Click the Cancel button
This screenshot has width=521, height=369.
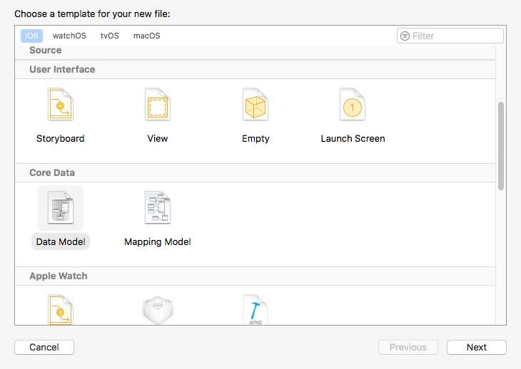(44, 347)
